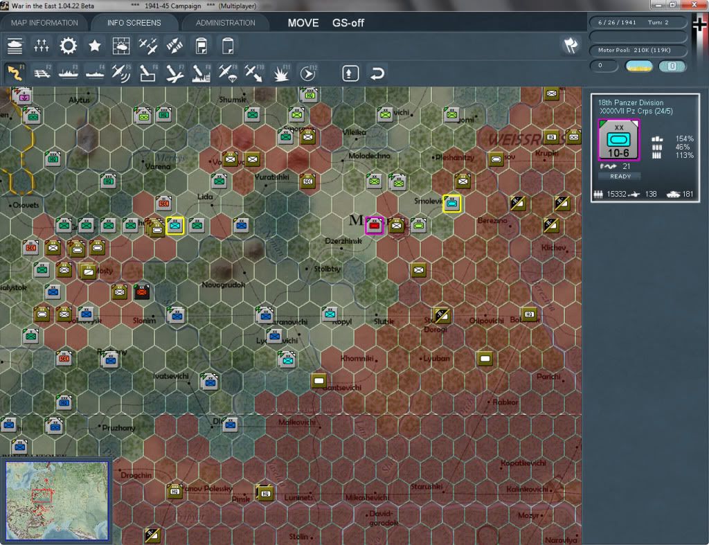Image resolution: width=709 pixels, height=545 pixels.
Task: Click the 154% value in unit panel
Action: click(x=684, y=139)
